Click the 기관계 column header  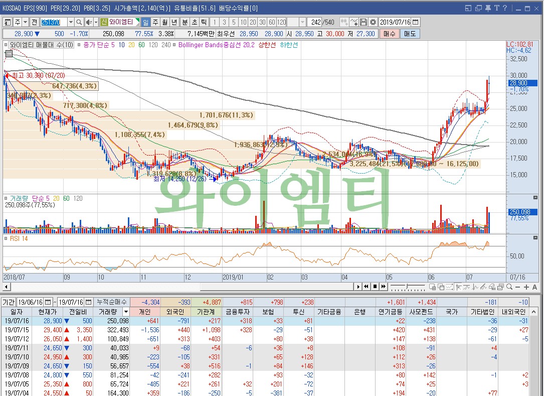[x=207, y=312]
